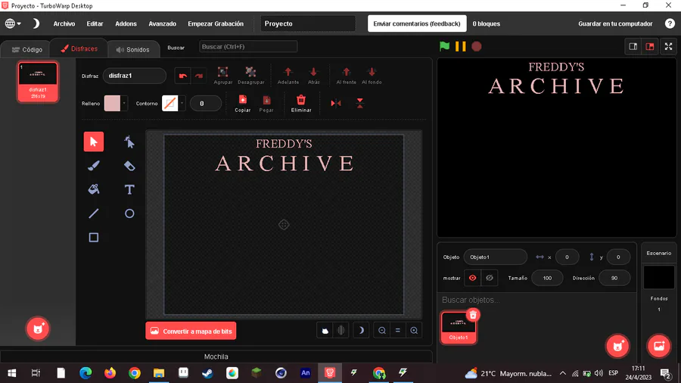
Task: Toggle onion skin cat button
Action: [x=325, y=331]
